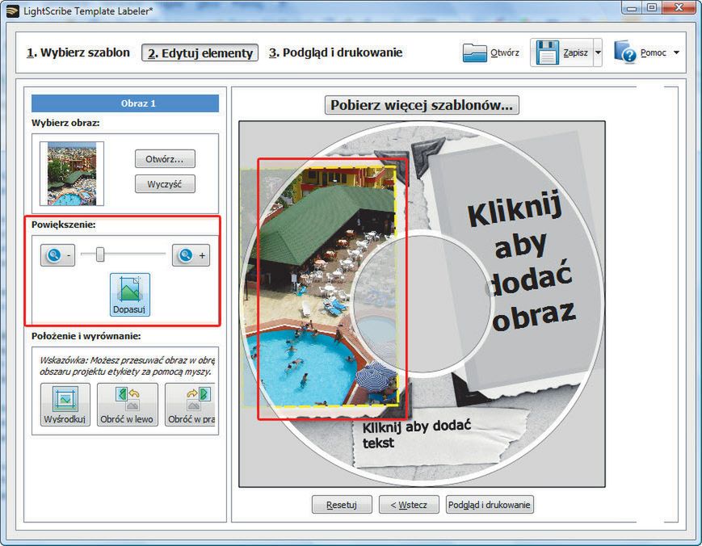702x546 pixels.
Task: Adjust the Powiększenie zoom slider
Action: [99, 252]
